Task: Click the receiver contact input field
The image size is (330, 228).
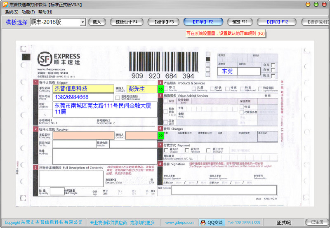Action: click(141, 136)
